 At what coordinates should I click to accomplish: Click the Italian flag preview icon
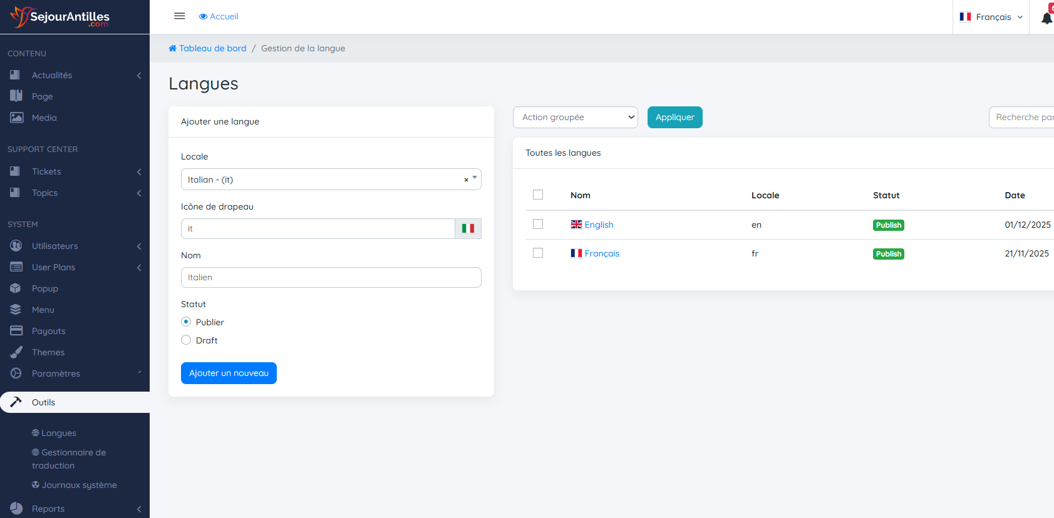click(468, 228)
